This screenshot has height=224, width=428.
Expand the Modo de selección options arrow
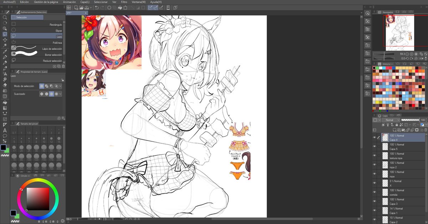[x=61, y=86]
